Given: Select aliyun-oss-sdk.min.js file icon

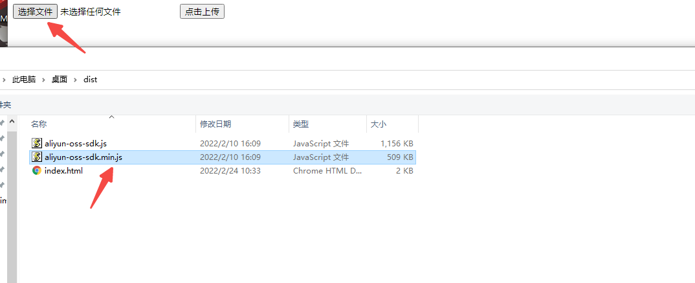Looking at the screenshot, I should [37, 157].
